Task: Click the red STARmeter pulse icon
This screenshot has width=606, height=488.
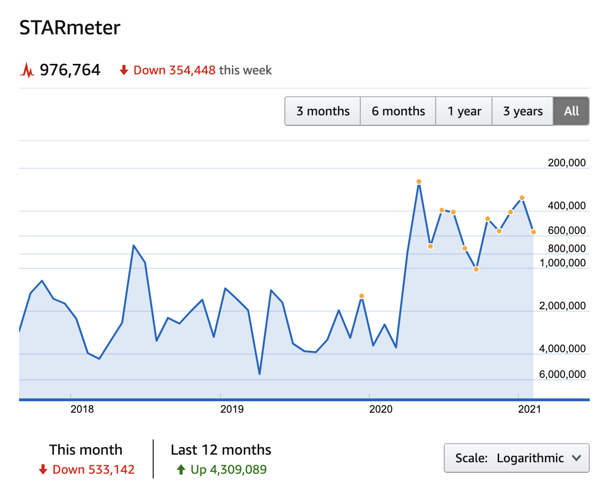Action: point(27,71)
